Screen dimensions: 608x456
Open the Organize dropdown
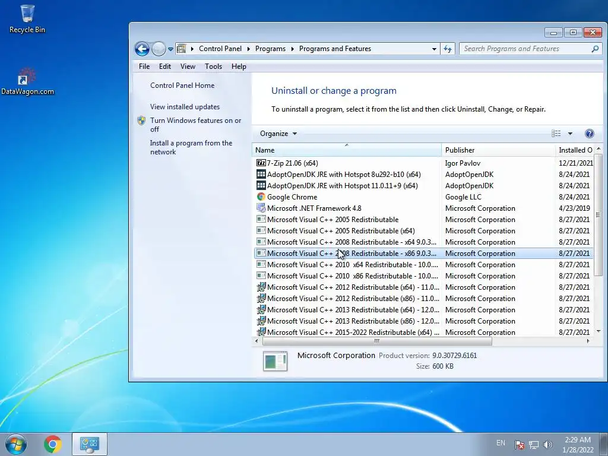point(278,134)
